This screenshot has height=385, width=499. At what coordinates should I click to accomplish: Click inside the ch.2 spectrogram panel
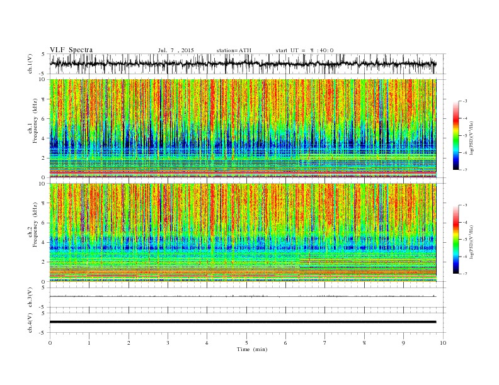[243, 232]
